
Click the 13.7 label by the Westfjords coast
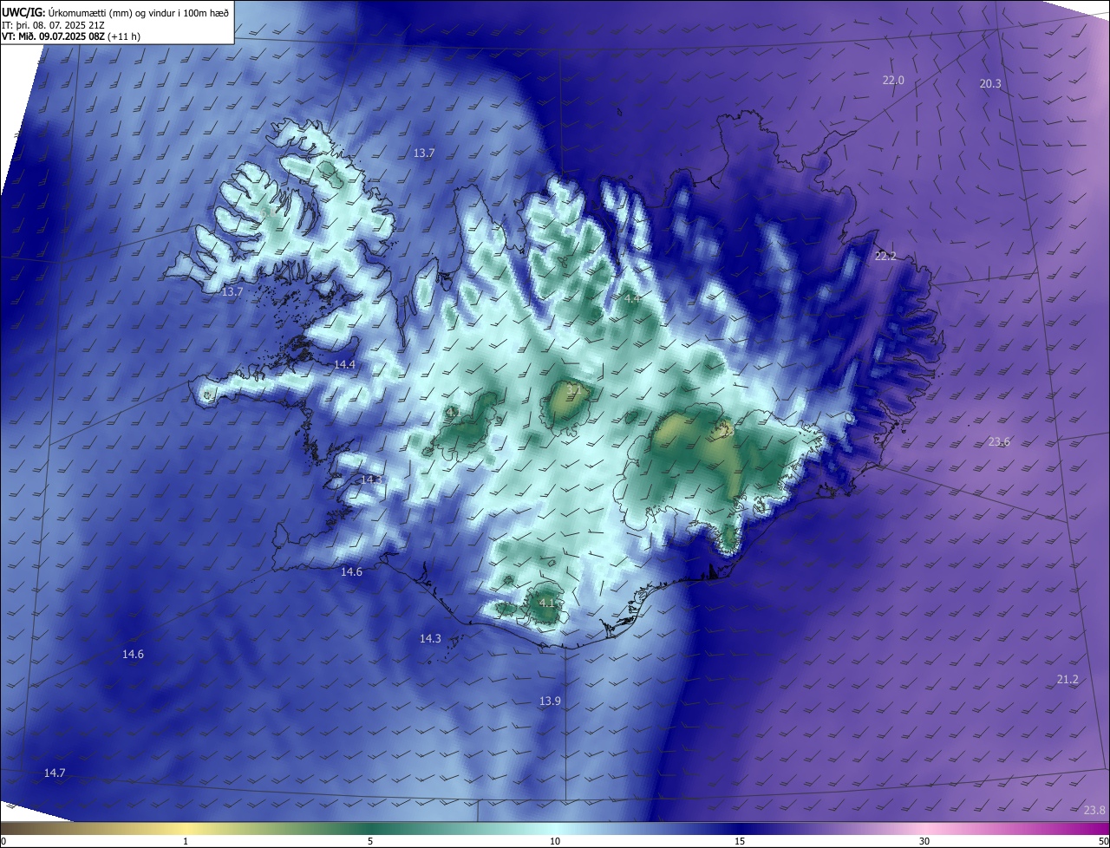pyautogui.click(x=232, y=292)
